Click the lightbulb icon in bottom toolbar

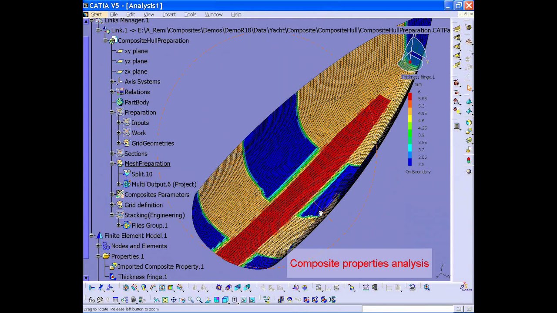point(144,287)
